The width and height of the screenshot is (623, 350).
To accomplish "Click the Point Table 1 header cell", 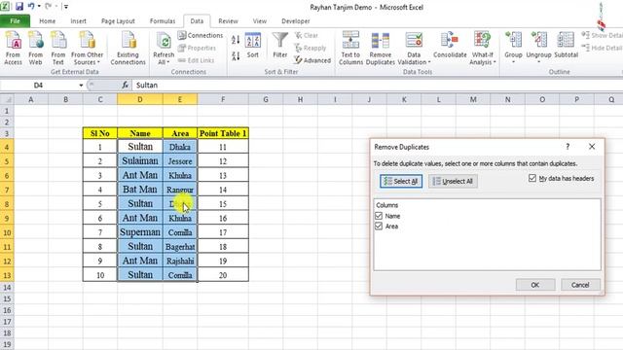I will [x=223, y=133].
